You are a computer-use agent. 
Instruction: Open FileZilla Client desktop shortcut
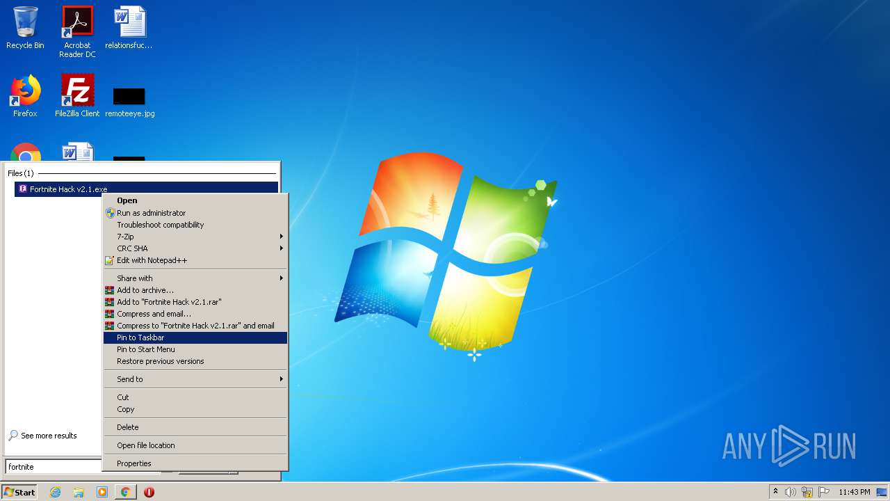77,96
